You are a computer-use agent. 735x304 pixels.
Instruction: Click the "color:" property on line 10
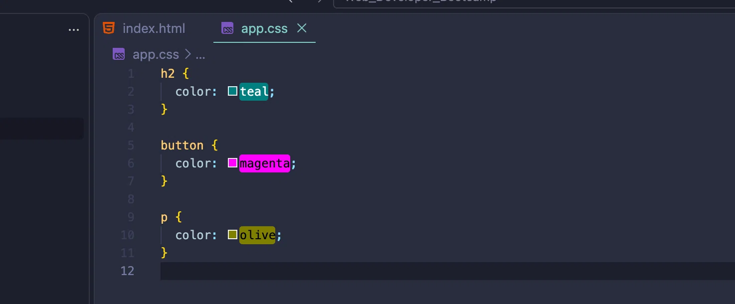pyautogui.click(x=196, y=235)
